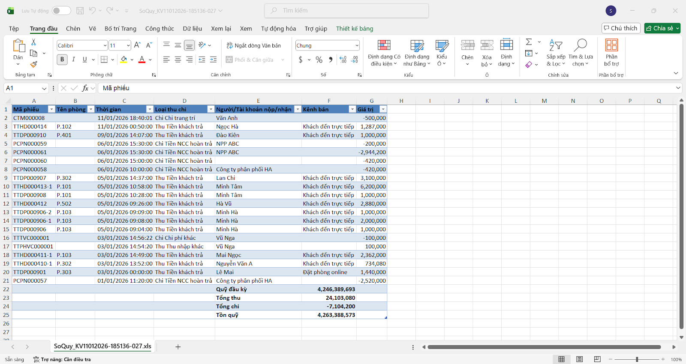Switch to the Dữ liệu tab

point(192,29)
